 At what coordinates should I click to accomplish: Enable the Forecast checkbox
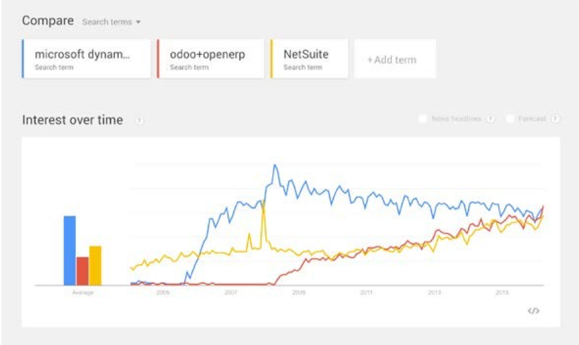510,119
